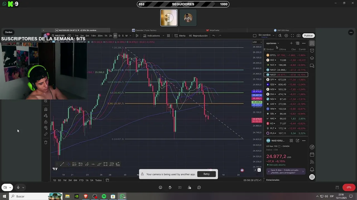The height and width of the screenshot is (200, 357).
Task: Select the 1h timeframe
Action: [106, 36]
